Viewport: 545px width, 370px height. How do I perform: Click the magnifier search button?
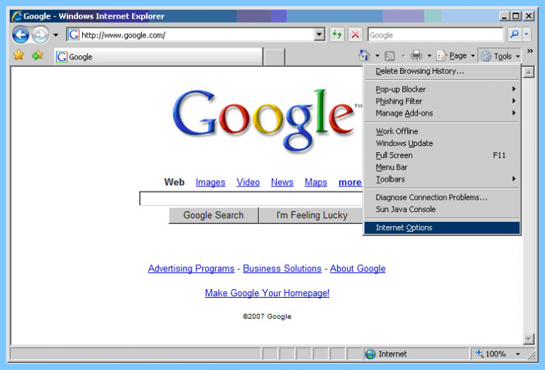(514, 34)
